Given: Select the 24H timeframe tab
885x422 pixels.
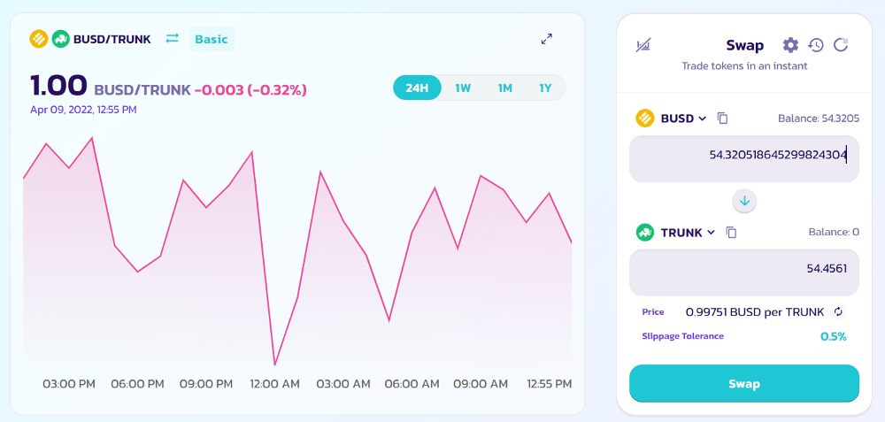Looking at the screenshot, I should (417, 88).
